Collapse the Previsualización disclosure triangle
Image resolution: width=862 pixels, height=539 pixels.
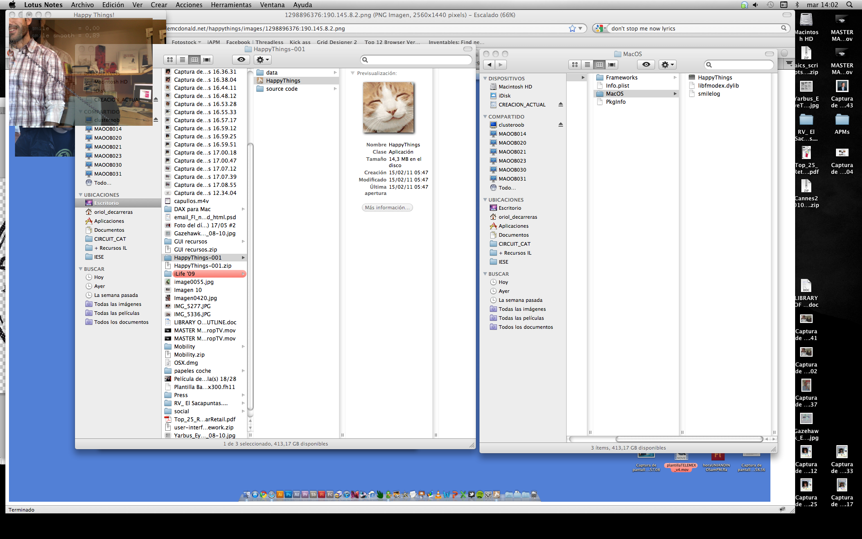(352, 73)
